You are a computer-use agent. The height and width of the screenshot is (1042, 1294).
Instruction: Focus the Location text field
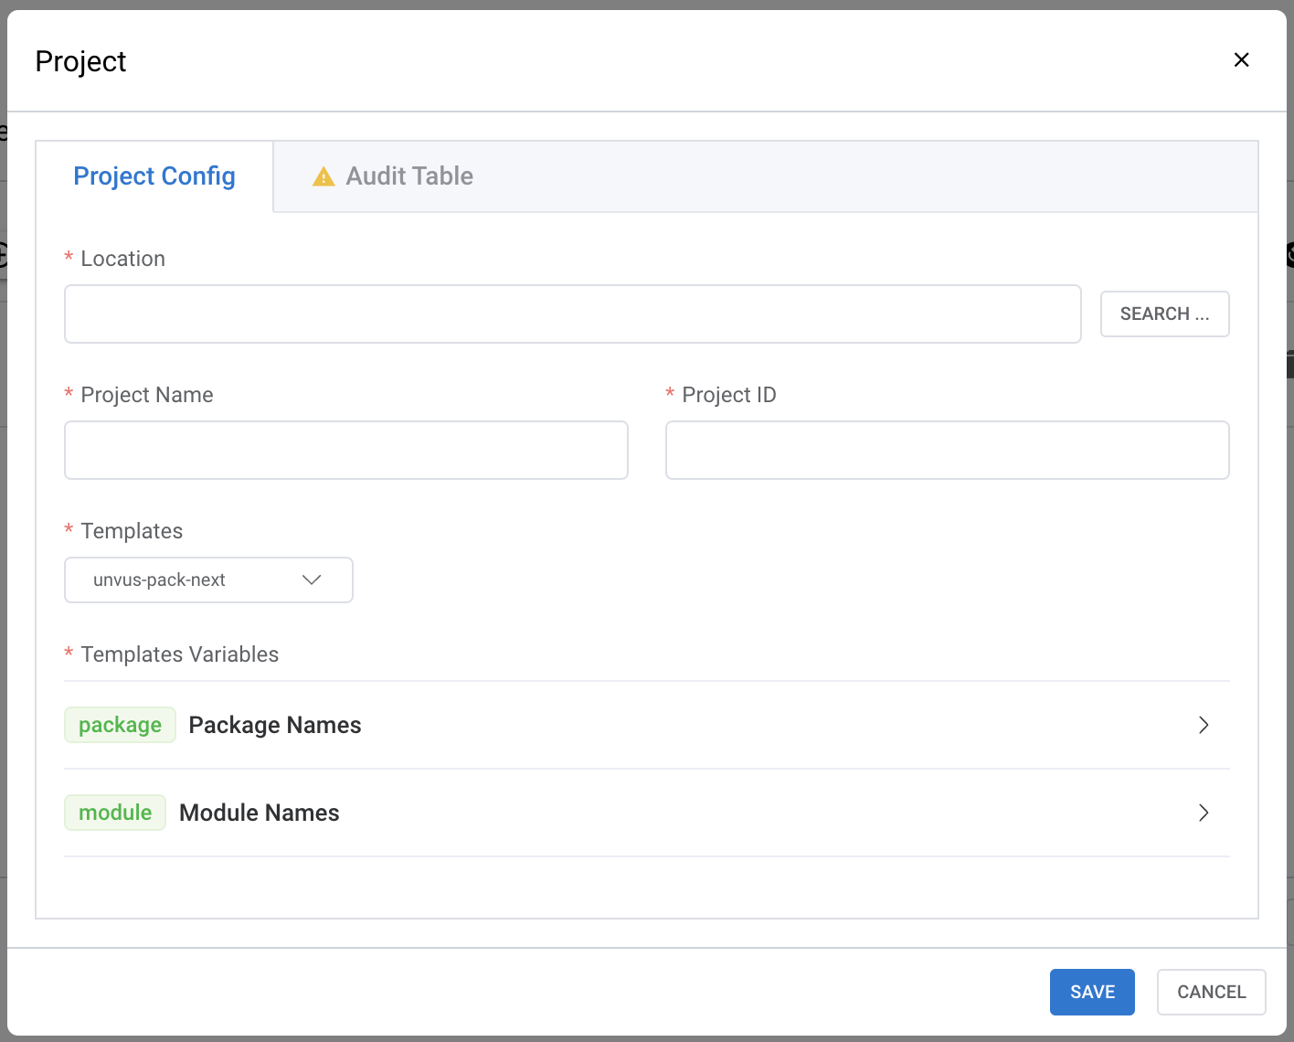[x=572, y=314]
